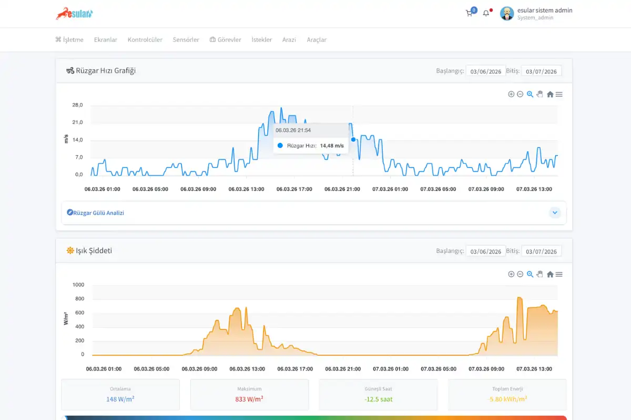
Task: Select magnifier selection zoom on light chart
Action: click(530, 274)
